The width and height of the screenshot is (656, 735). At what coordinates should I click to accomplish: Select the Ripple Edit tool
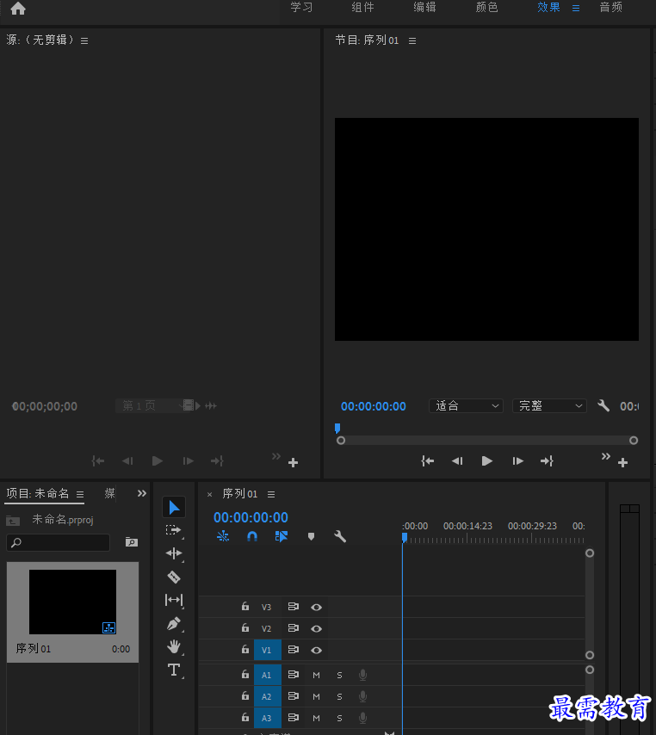coord(174,553)
